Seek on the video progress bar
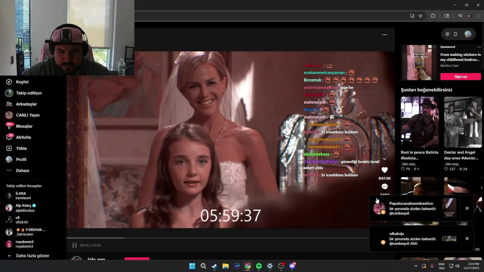484x272 pixels. [217, 238]
